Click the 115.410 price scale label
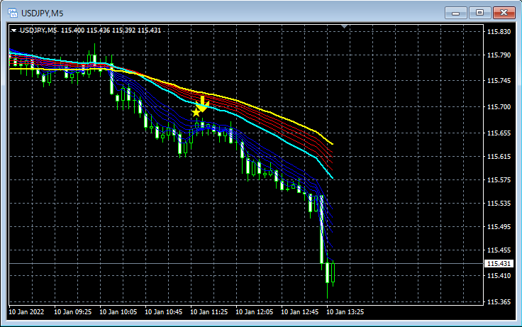The image size is (522, 327). click(499, 276)
